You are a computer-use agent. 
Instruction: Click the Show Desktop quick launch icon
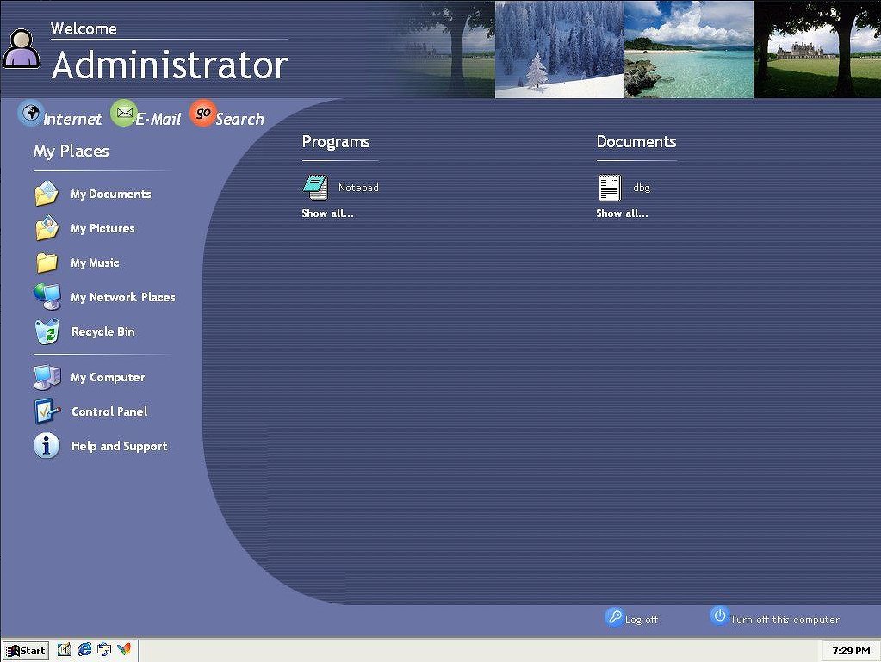[65, 650]
